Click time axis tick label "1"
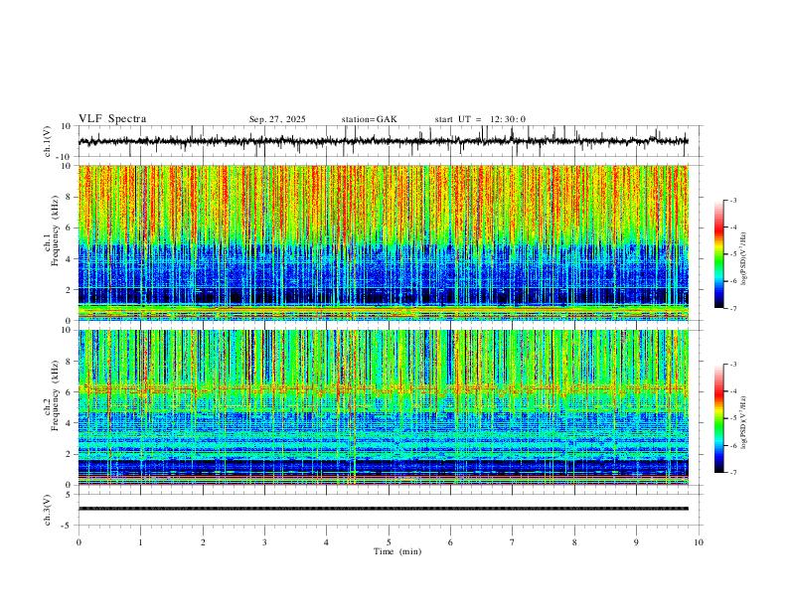 click(x=140, y=542)
